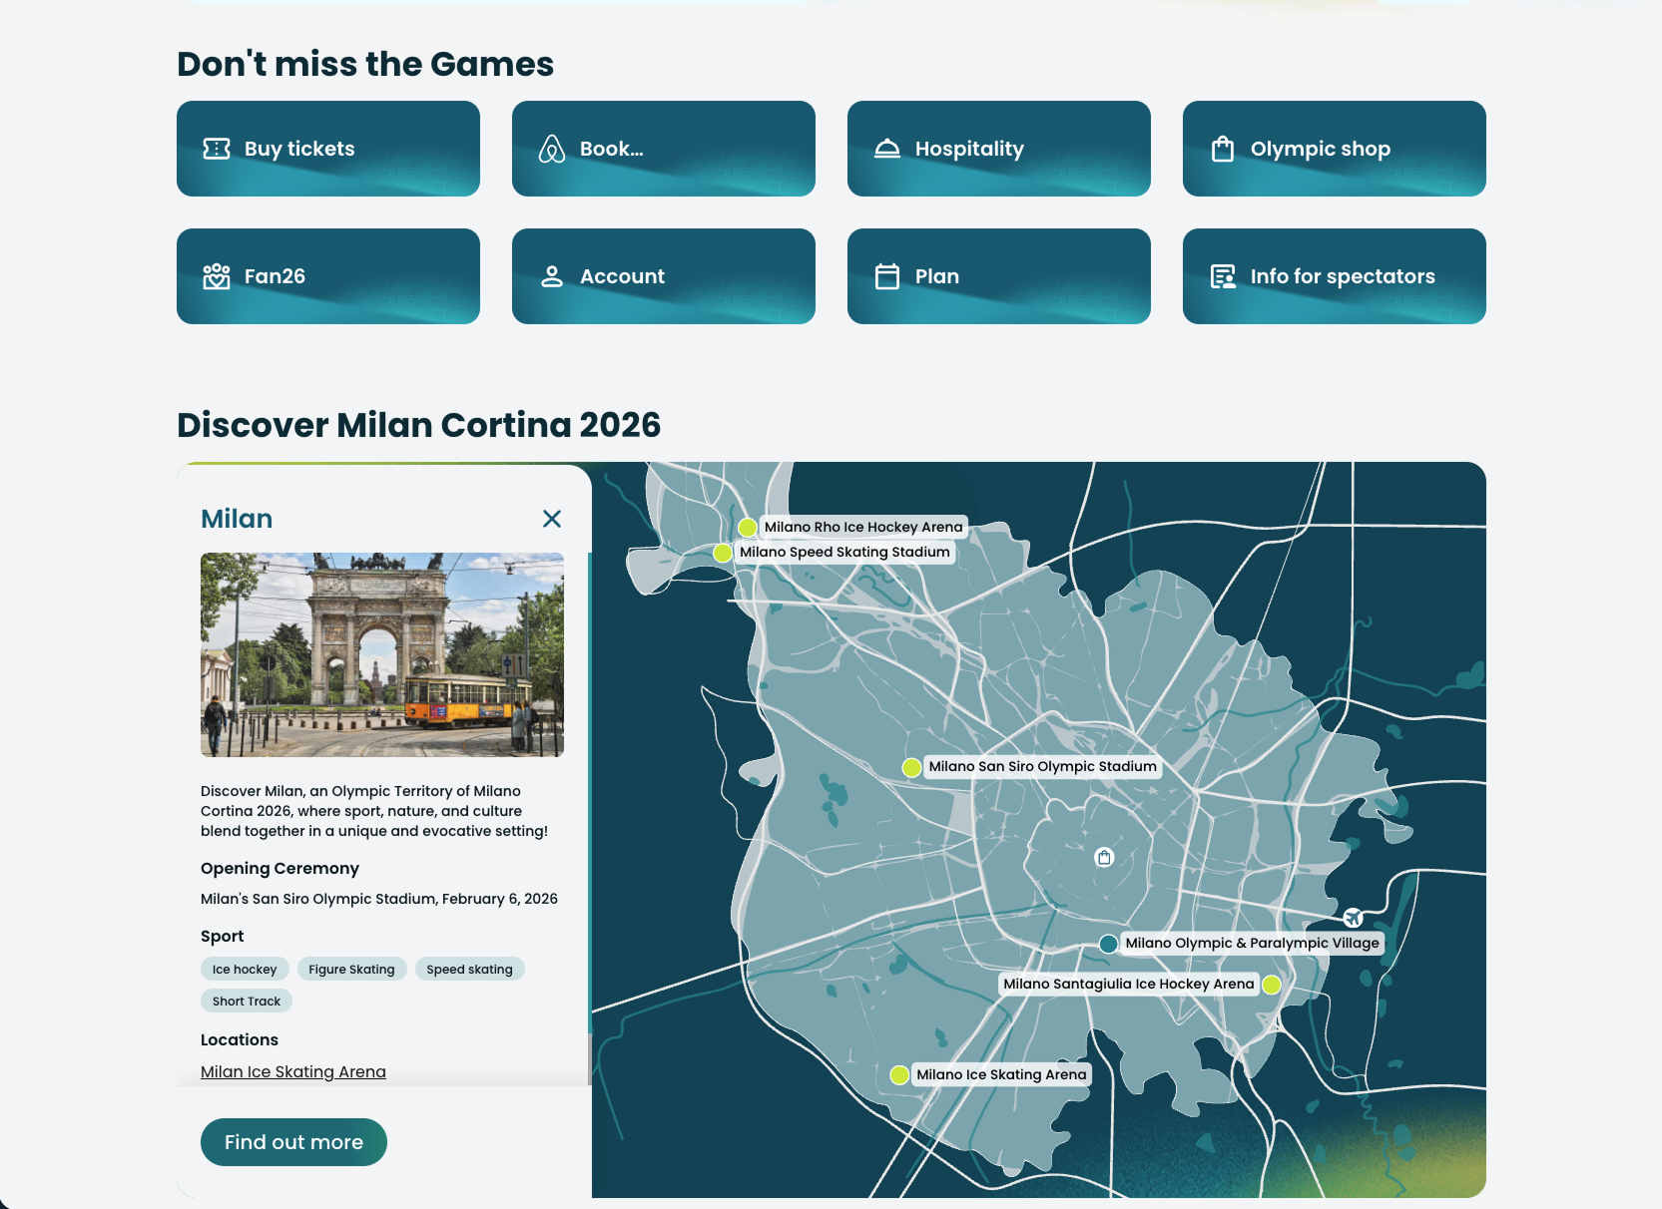Click the Milano Rho Ice Hockey Arena label

[x=863, y=527]
